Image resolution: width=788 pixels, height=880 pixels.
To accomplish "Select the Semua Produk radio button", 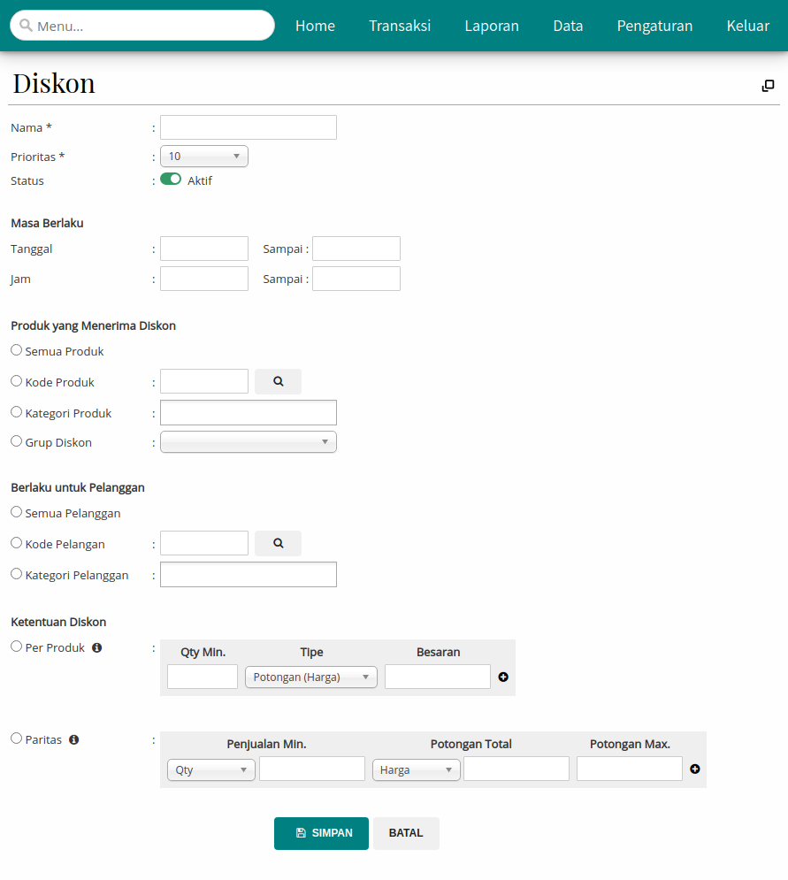I will pos(15,349).
